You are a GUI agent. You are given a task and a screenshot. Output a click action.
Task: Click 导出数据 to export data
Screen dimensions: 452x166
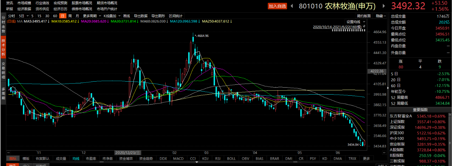[141, 16]
